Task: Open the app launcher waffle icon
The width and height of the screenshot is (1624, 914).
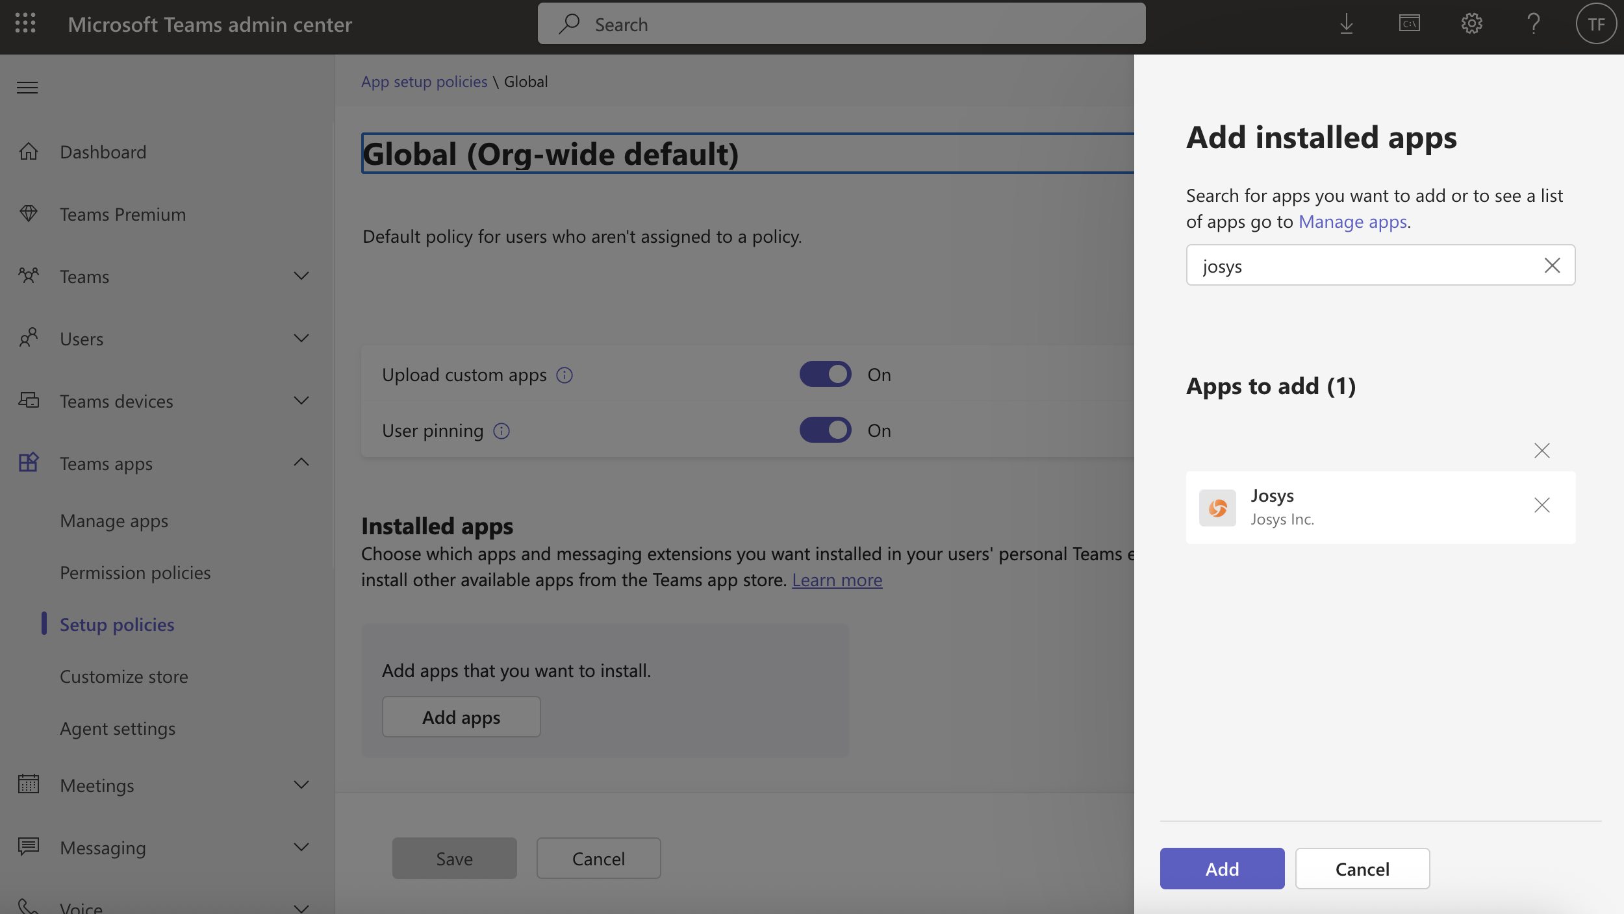Action: pos(25,24)
